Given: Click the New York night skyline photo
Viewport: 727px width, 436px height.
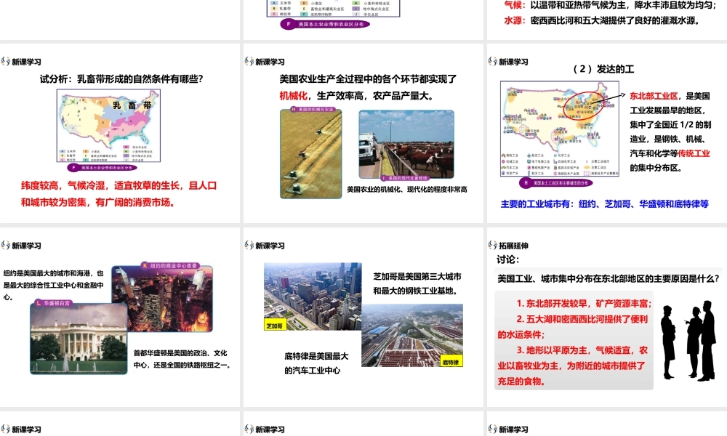Looking at the screenshot, I should tap(162, 299).
